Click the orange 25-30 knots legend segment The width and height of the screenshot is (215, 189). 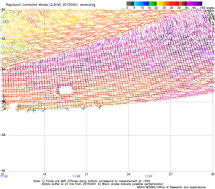point(168,3)
